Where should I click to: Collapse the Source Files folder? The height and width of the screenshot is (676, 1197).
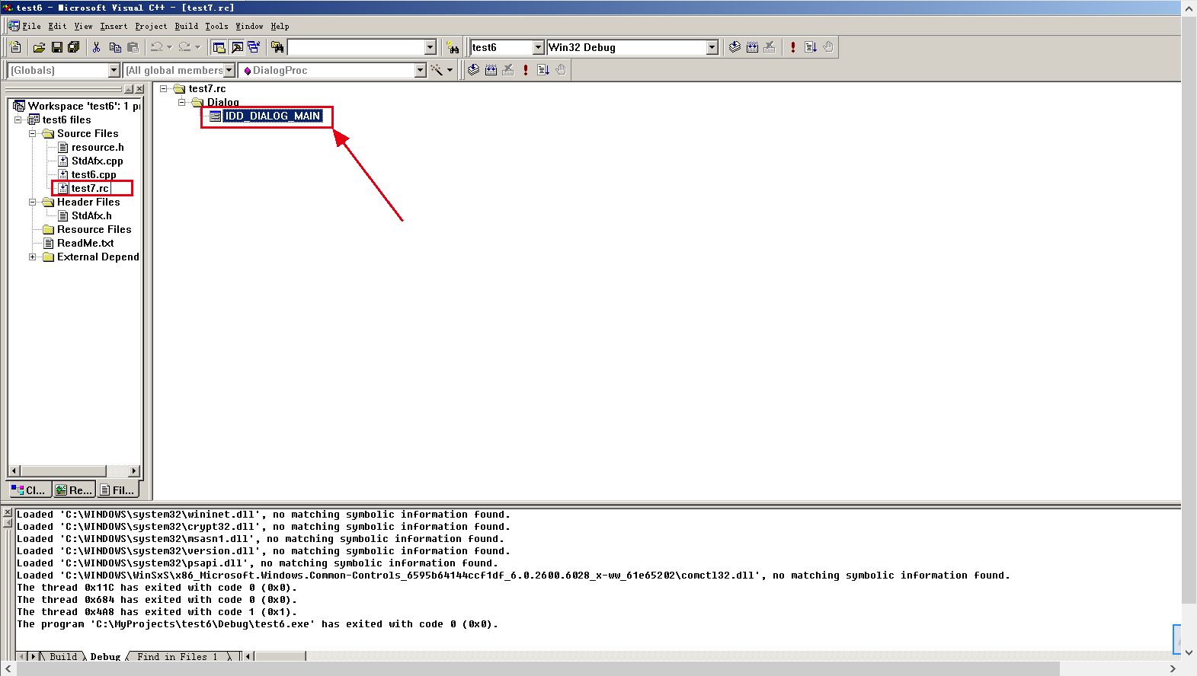click(33, 133)
